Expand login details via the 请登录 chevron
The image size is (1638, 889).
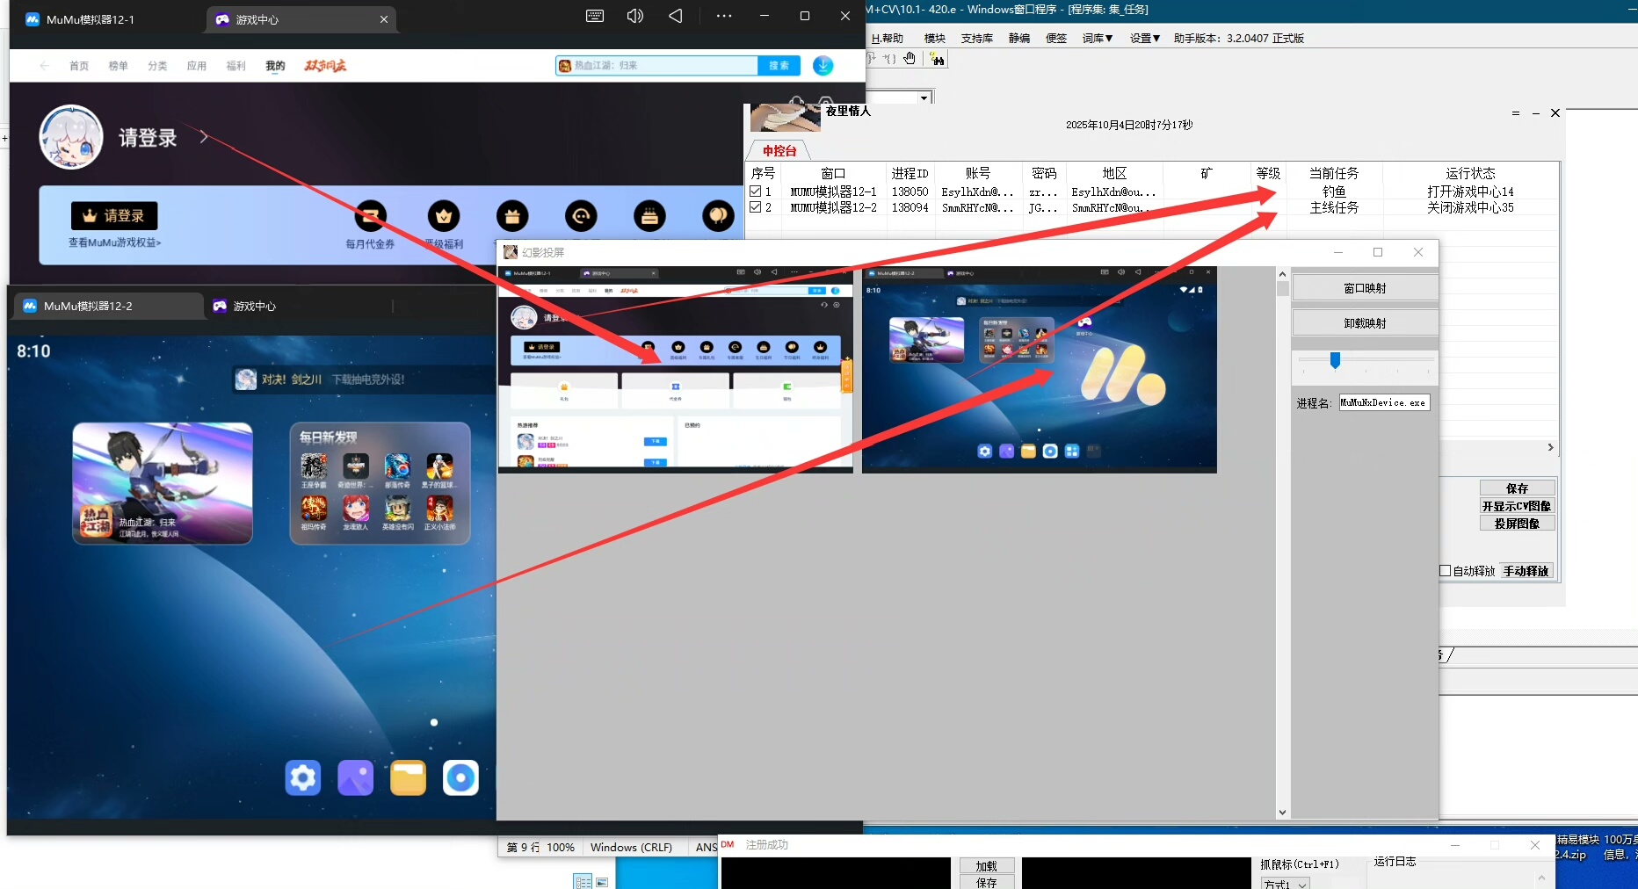[204, 137]
